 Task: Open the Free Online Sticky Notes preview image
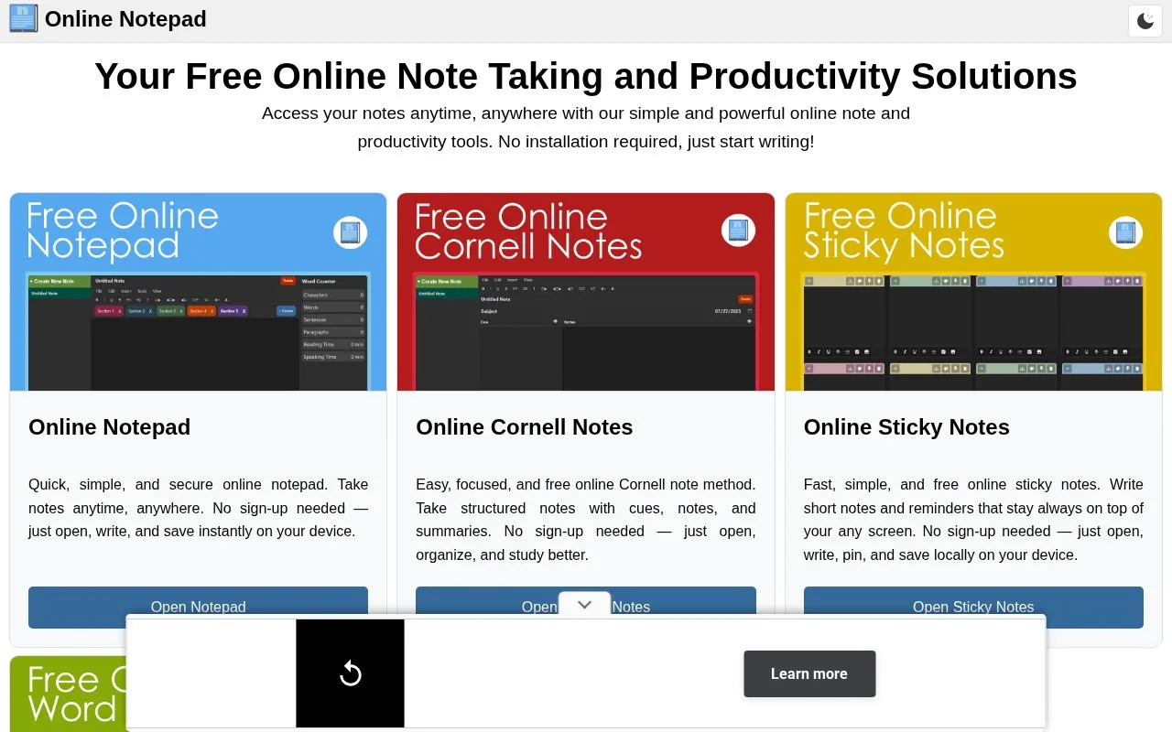[x=973, y=292]
